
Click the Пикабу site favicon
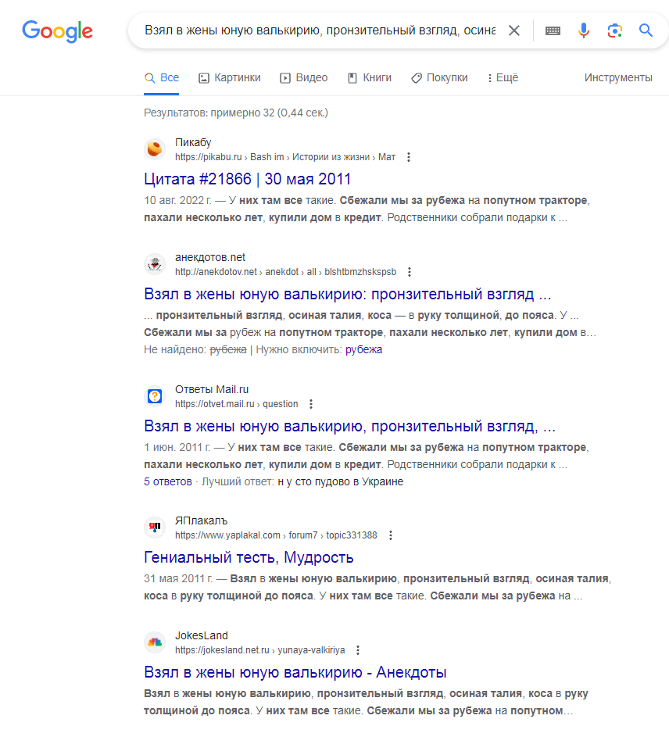[156, 149]
